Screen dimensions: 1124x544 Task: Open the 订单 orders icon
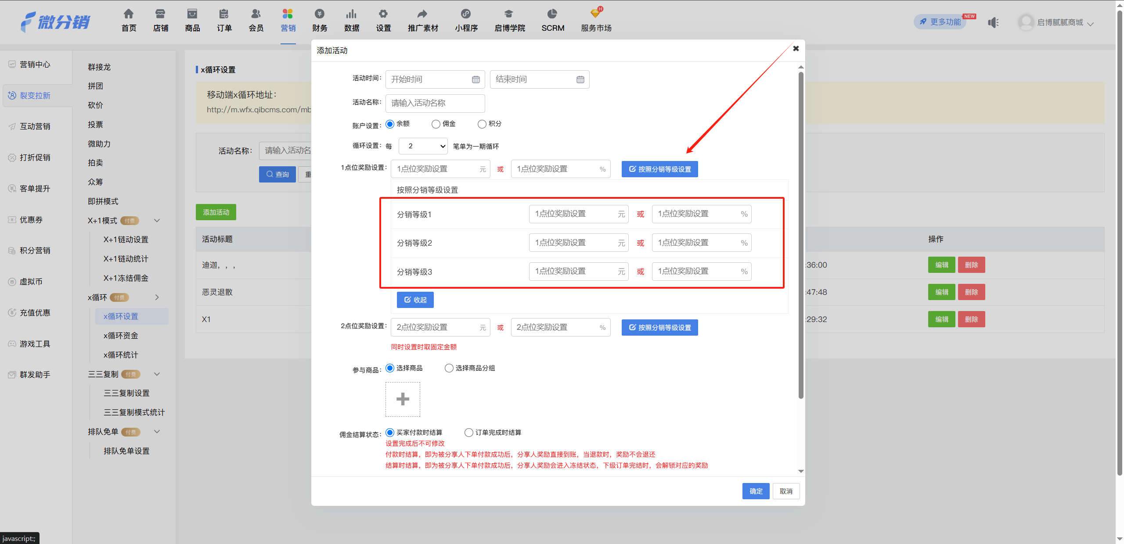(x=224, y=14)
